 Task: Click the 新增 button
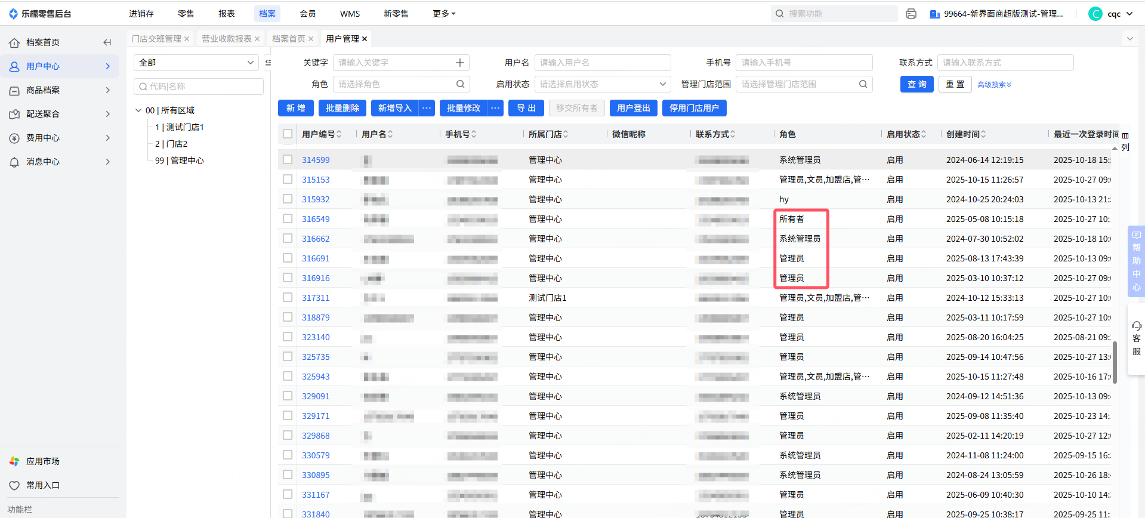pos(296,108)
